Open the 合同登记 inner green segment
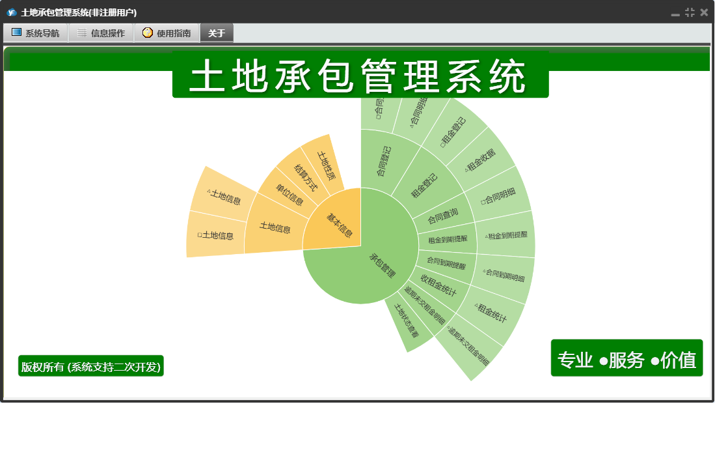 click(383, 161)
